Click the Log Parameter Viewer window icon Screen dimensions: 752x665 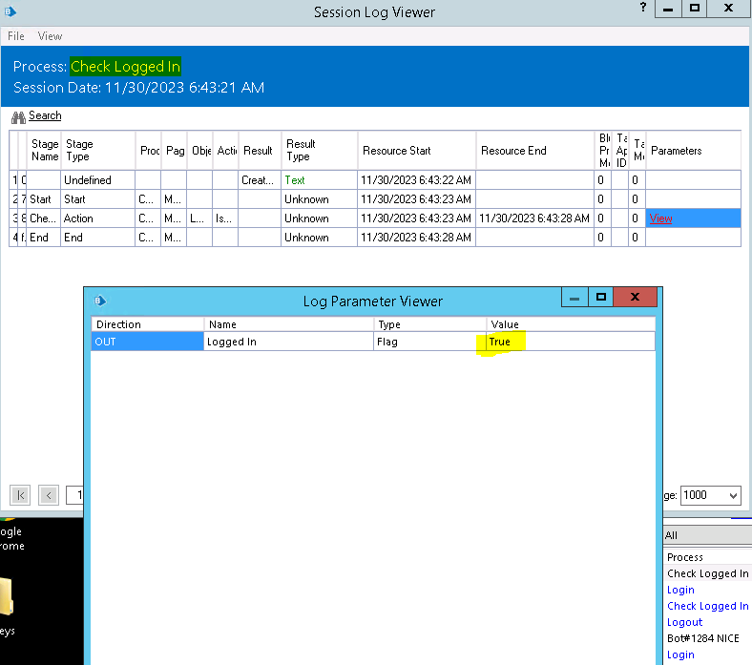(x=100, y=301)
